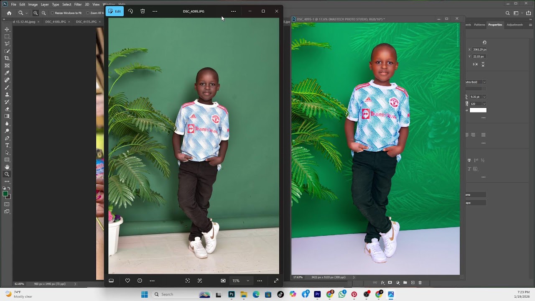
Task: Click the Photoshop Home icon
Action: [x=9, y=13]
